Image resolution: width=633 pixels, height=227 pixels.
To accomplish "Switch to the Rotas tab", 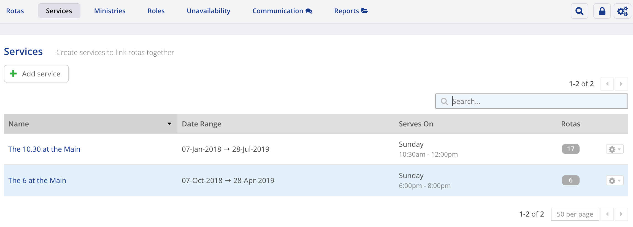I will 15,11.
